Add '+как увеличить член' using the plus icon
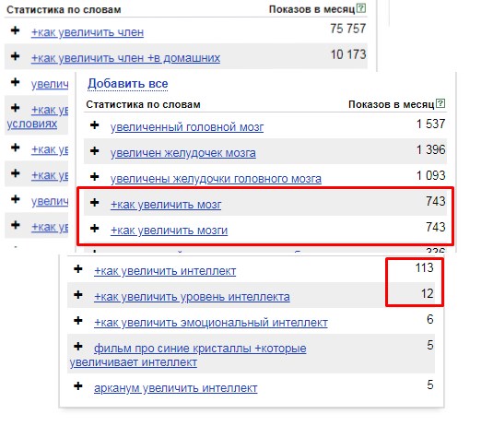Image resolution: width=493 pixels, height=426 pixels. coord(15,30)
